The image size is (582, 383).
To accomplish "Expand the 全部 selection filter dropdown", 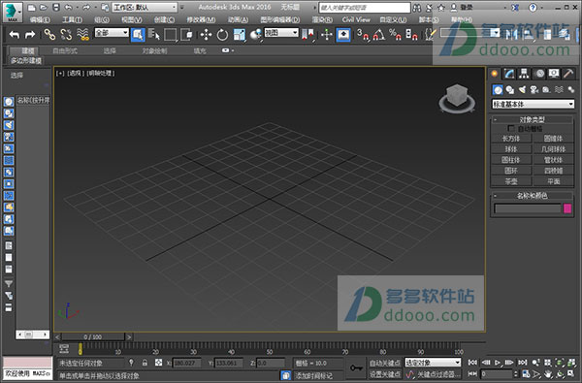I will [112, 33].
